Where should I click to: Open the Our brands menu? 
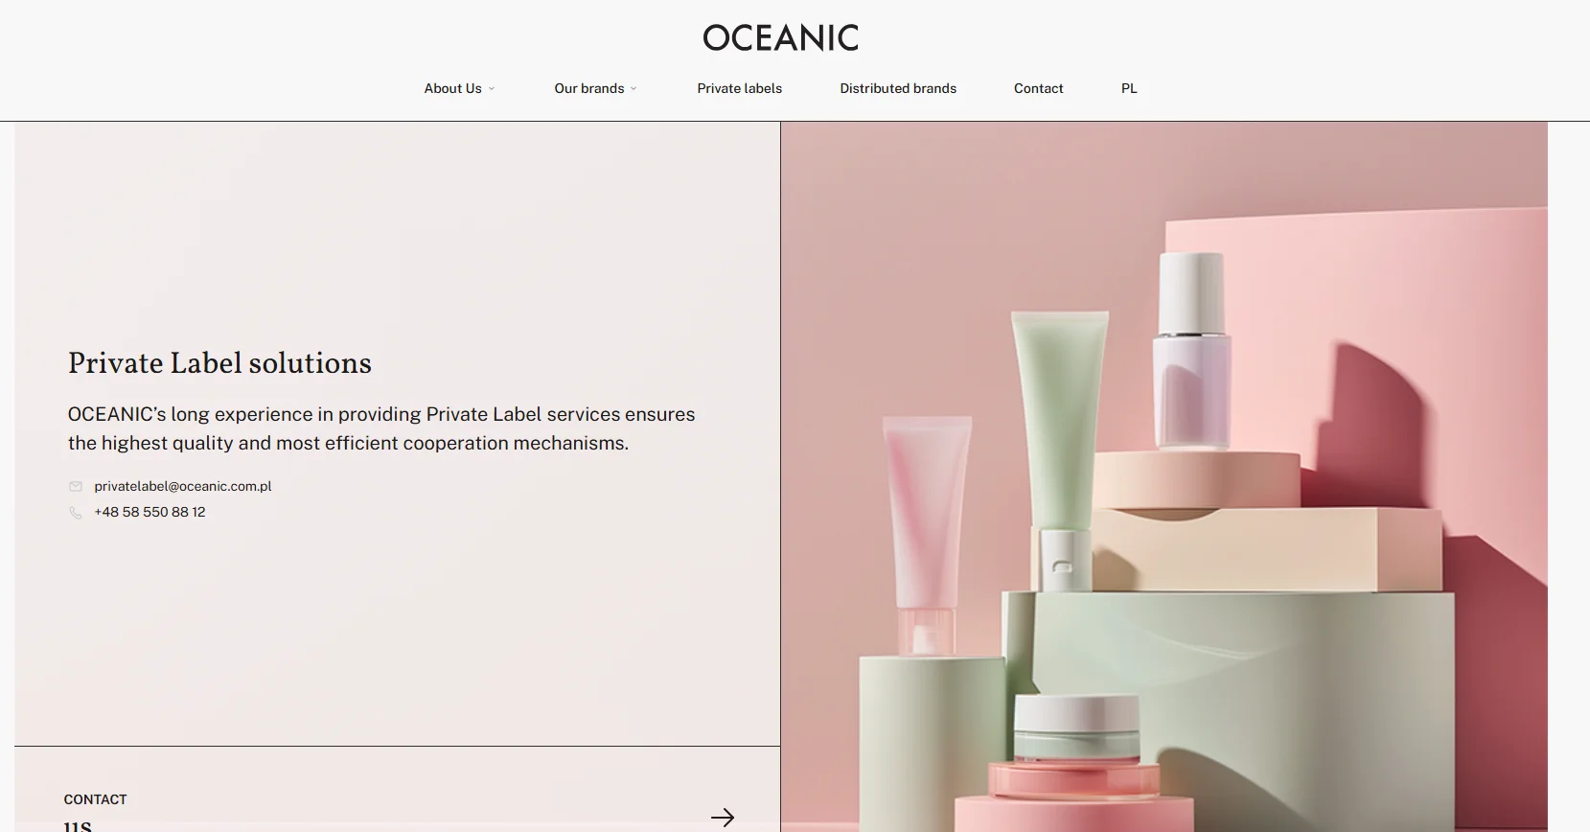point(588,88)
